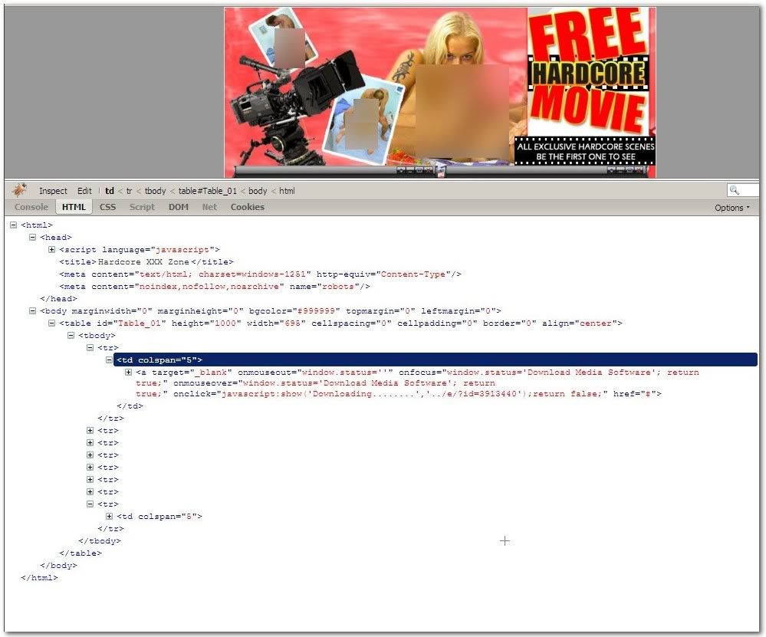Collapse the table Table_01 node
This screenshot has width=766, height=637.
click(x=51, y=323)
